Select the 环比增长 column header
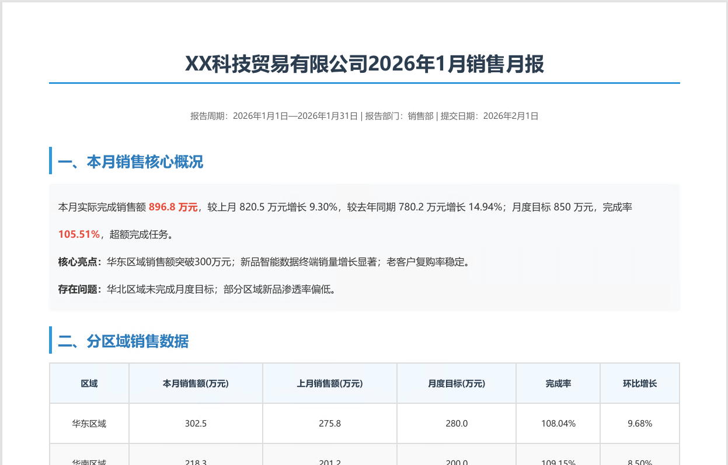The height and width of the screenshot is (465, 728). coord(639,383)
